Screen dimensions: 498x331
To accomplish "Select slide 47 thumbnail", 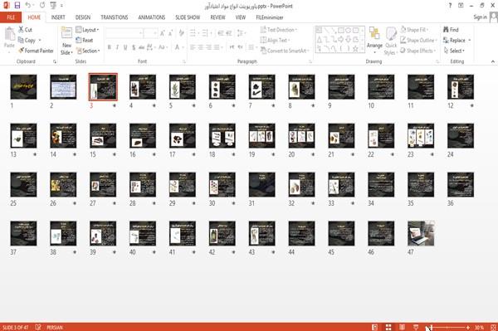I will point(421,234).
